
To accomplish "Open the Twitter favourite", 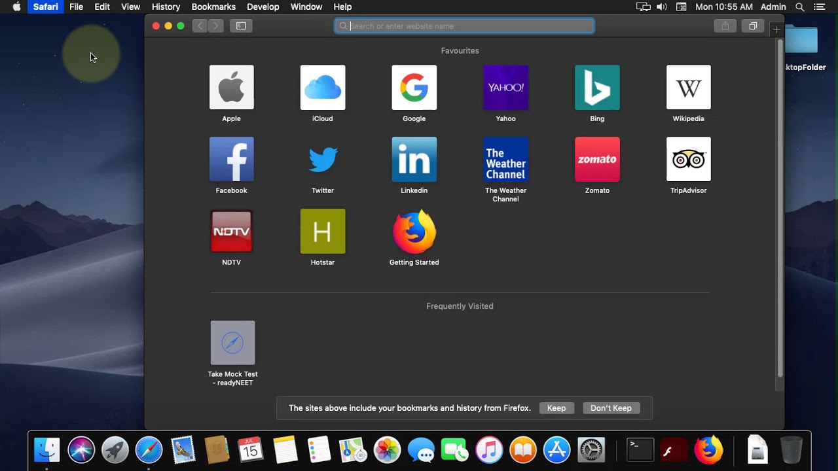I will point(323,159).
